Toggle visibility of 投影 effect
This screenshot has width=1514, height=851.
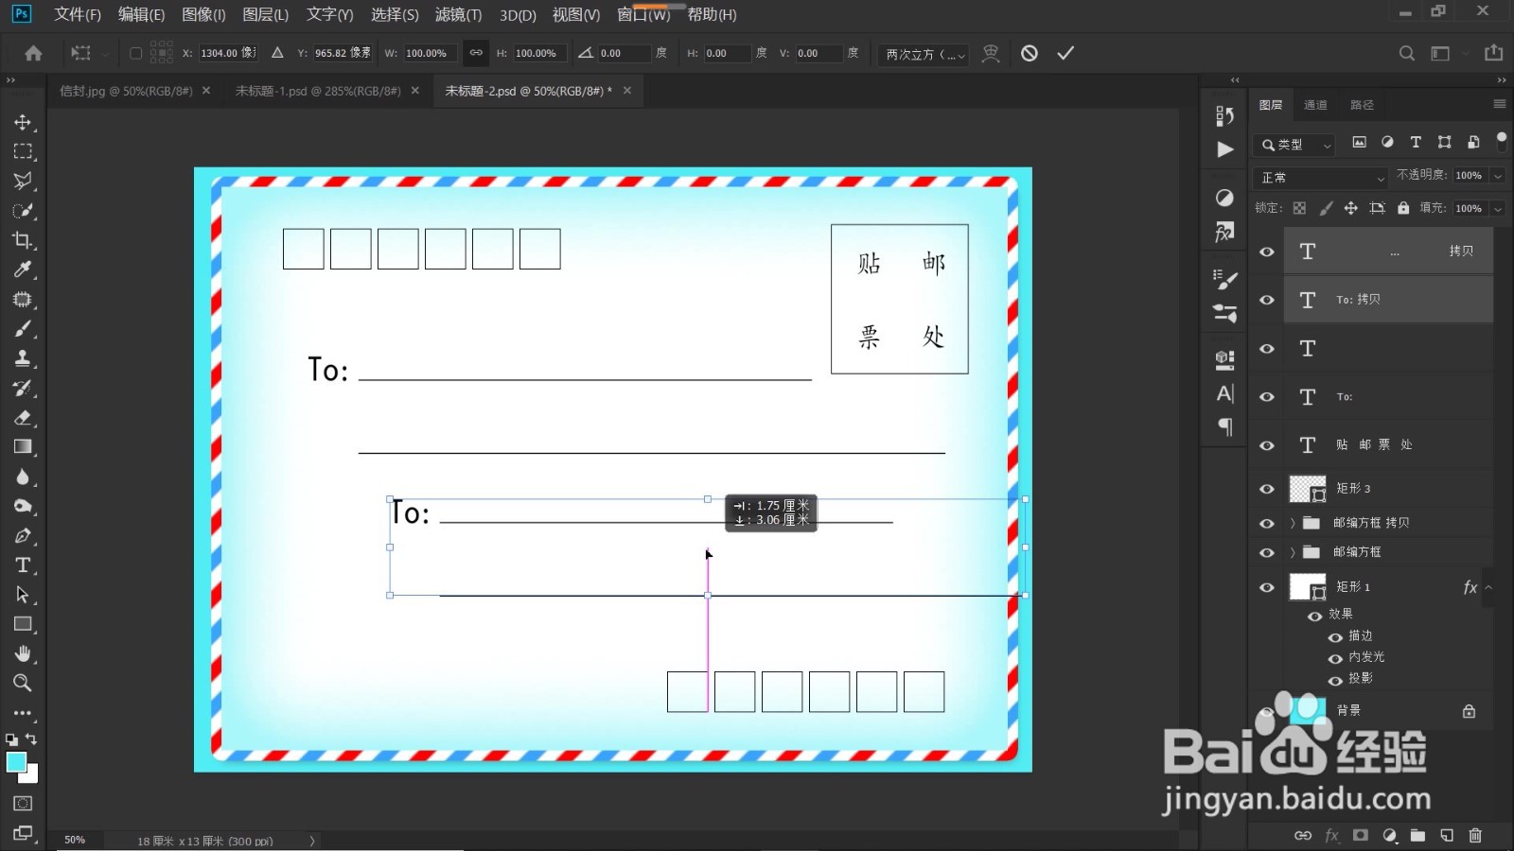(1335, 680)
